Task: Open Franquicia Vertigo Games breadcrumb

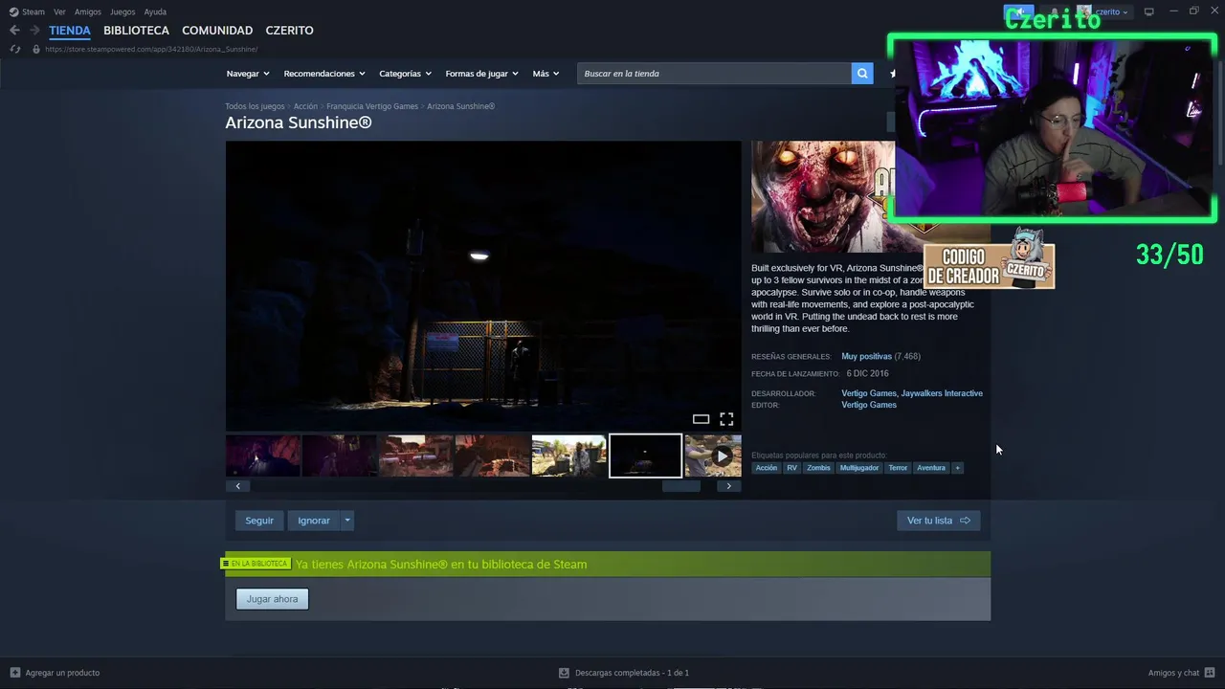Action: point(372,106)
